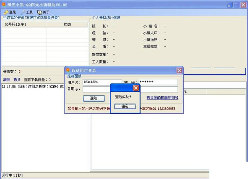
Task: Click the 小镇人口 label
Action: [x=152, y=33]
